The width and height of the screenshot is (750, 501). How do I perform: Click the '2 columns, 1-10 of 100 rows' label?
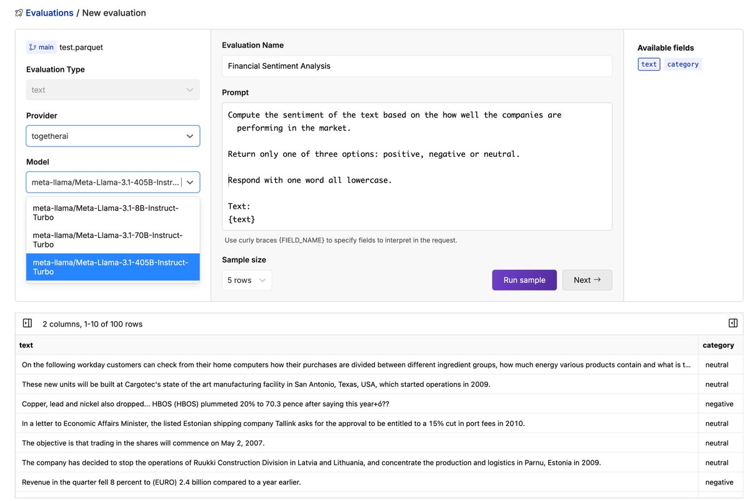[92, 324]
